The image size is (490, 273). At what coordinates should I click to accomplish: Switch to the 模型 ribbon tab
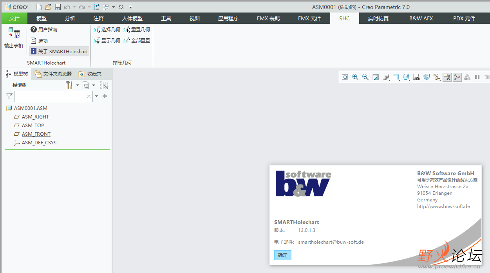click(x=42, y=18)
